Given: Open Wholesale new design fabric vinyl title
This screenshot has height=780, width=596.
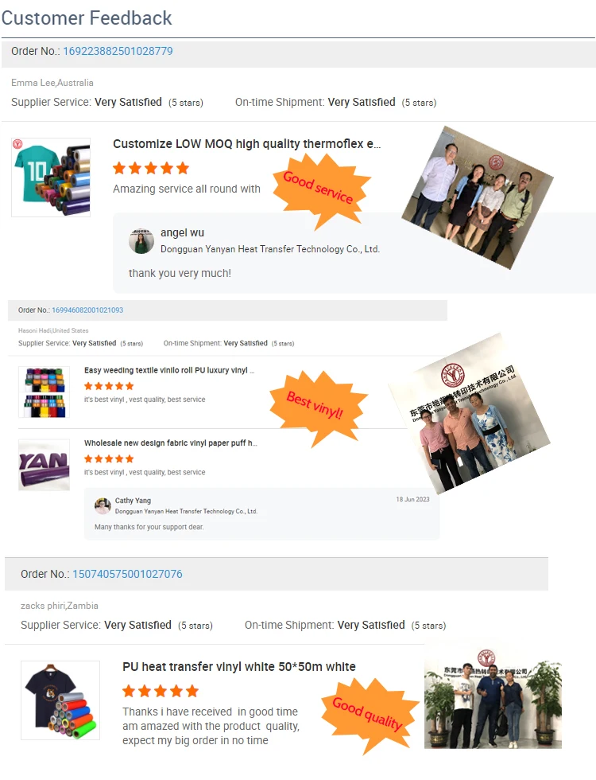Looking at the screenshot, I should click(x=171, y=443).
